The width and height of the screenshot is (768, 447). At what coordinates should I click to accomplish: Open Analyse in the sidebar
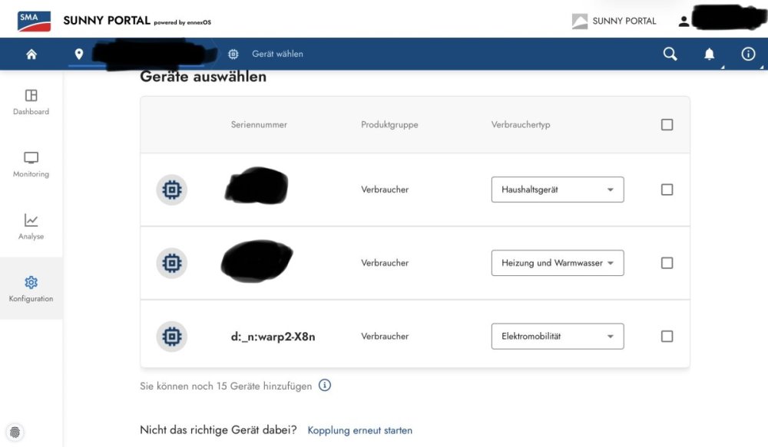[x=31, y=226]
